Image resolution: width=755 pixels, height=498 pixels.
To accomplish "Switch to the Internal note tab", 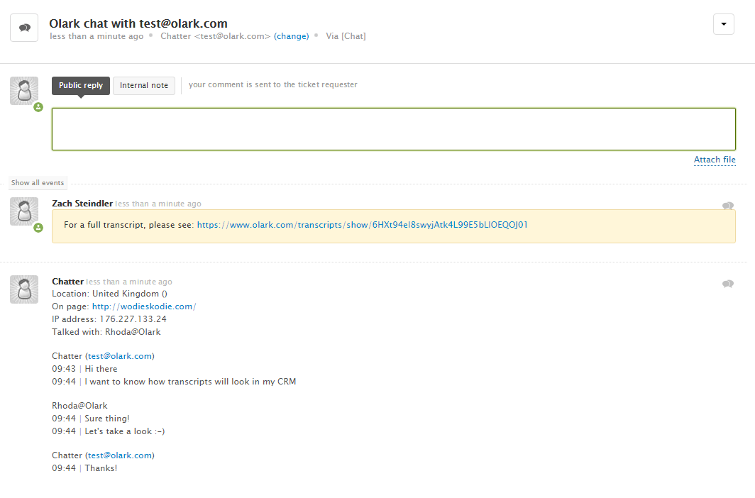I will click(x=144, y=86).
